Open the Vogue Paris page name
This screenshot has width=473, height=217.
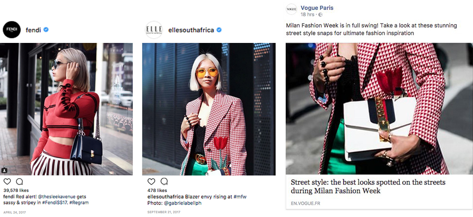(x=317, y=8)
